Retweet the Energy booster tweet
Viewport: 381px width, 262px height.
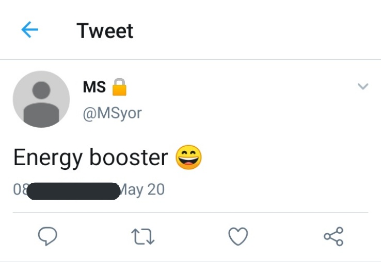pos(143,236)
